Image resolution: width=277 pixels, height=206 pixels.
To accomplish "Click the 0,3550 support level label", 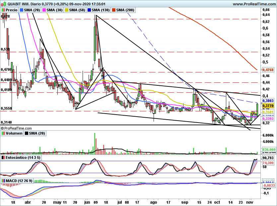I will coord(6,108).
